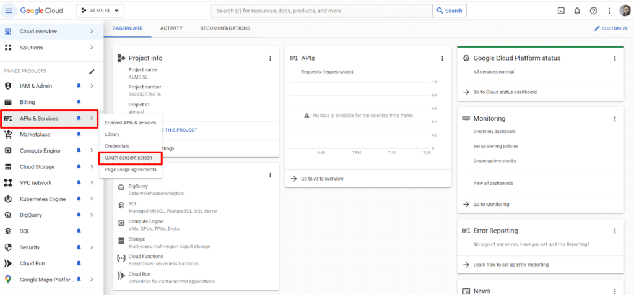The image size is (634, 295).
Task: Unpin BigQuery pin icon
Action: click(x=79, y=215)
